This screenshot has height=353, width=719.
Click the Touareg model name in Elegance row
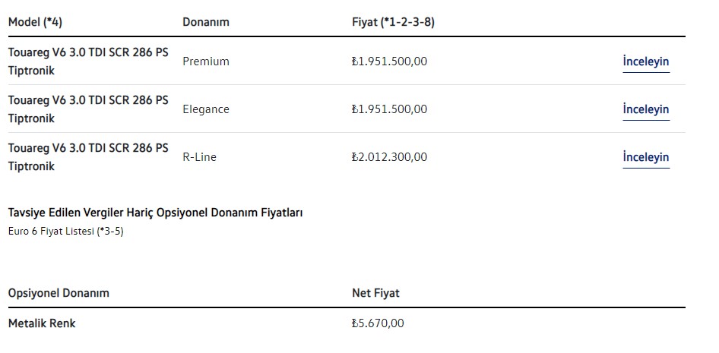coord(87,109)
